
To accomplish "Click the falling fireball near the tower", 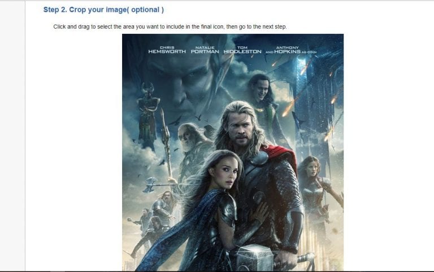I will click(x=289, y=108).
